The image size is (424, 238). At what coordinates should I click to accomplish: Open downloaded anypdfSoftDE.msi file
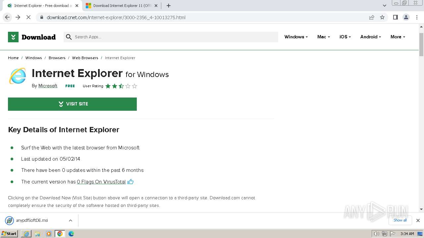(32, 220)
